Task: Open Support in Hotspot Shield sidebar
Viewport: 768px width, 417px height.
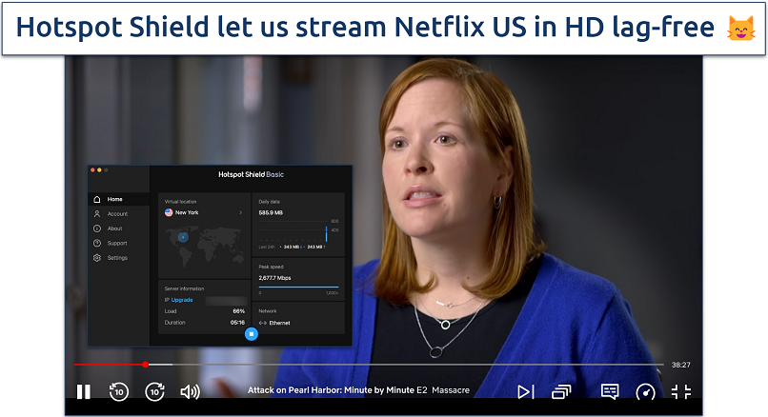Action: click(x=119, y=244)
